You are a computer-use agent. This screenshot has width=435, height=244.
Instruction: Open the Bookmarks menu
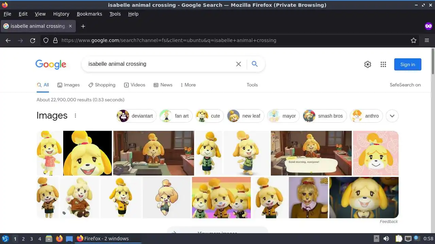coord(89,14)
